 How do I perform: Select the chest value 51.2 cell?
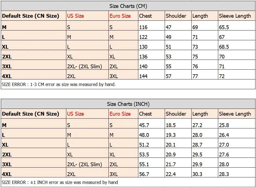click(144, 145)
